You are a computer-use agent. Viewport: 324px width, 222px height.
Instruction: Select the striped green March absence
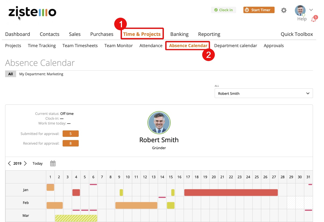(76, 218)
